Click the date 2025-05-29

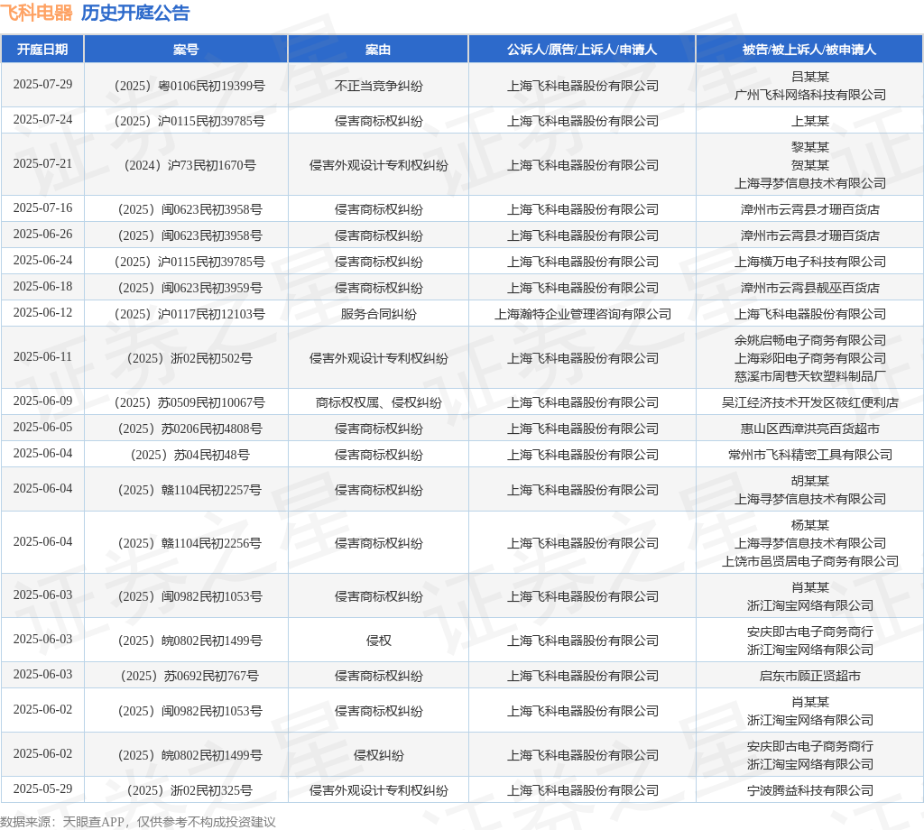click(43, 788)
